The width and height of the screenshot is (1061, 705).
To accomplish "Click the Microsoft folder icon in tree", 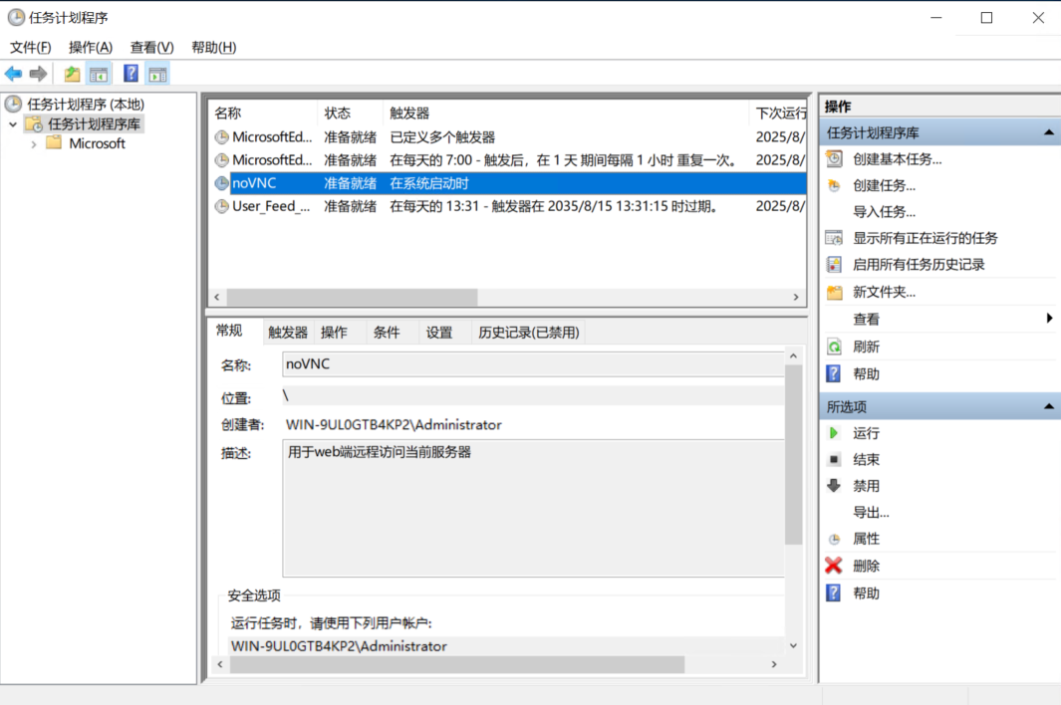I will [54, 142].
